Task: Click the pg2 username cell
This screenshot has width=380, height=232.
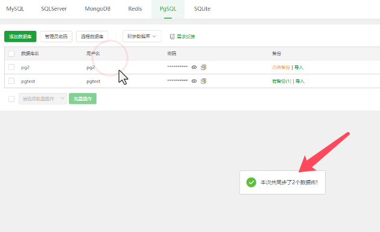Action: pyautogui.click(x=90, y=68)
